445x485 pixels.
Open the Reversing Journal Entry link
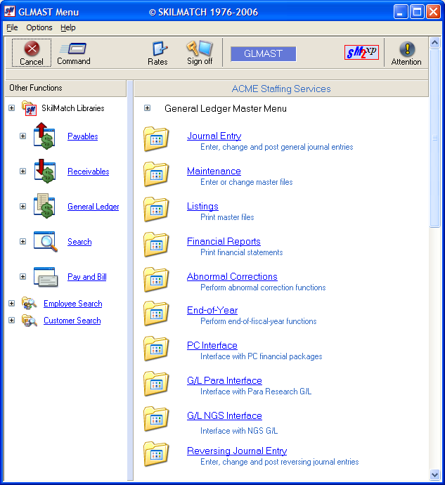pyautogui.click(x=237, y=451)
